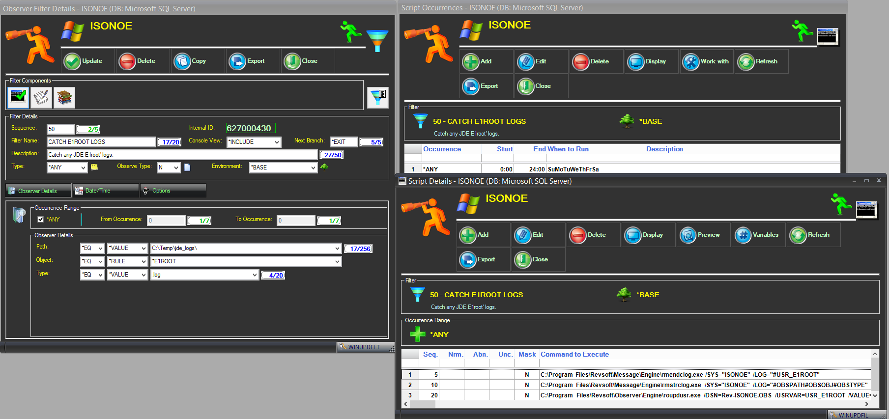Click the Copy icon in the filter toolbar
This screenshot has width=889, height=419.
click(182, 61)
